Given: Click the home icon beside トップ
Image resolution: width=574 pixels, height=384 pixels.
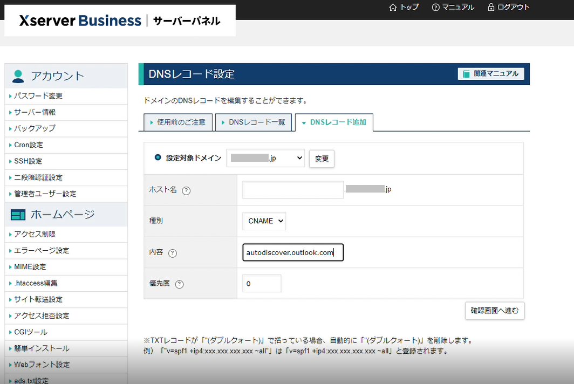Looking at the screenshot, I should tap(393, 8).
